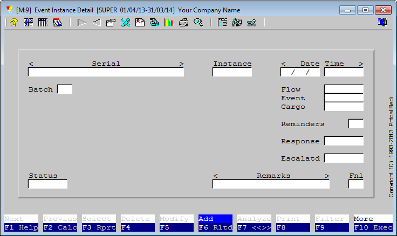Click the Reminders input box
Image resolution: width=397 pixels, height=236 pixels.
pyautogui.click(x=356, y=124)
